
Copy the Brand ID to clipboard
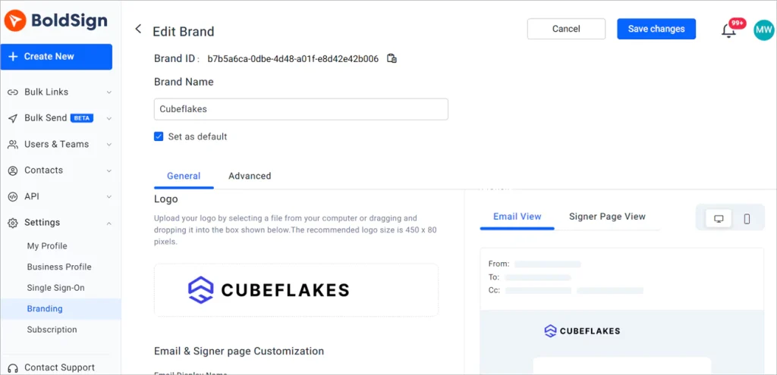click(392, 58)
